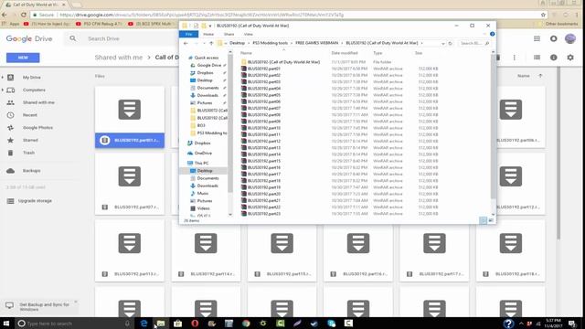This screenshot has height=329, width=585.
Task: Click Upgrade storage link
Action: coord(35,201)
